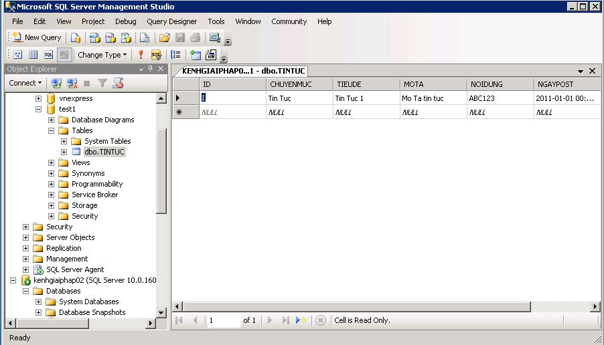The height and width of the screenshot is (345, 604).
Task: Open the Edit menu
Action: point(40,21)
